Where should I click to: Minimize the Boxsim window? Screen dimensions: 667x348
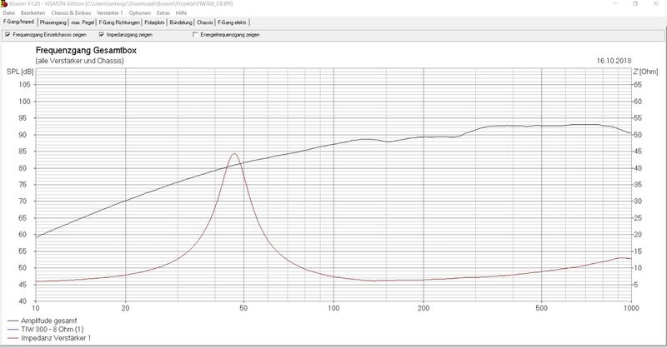[615, 4]
